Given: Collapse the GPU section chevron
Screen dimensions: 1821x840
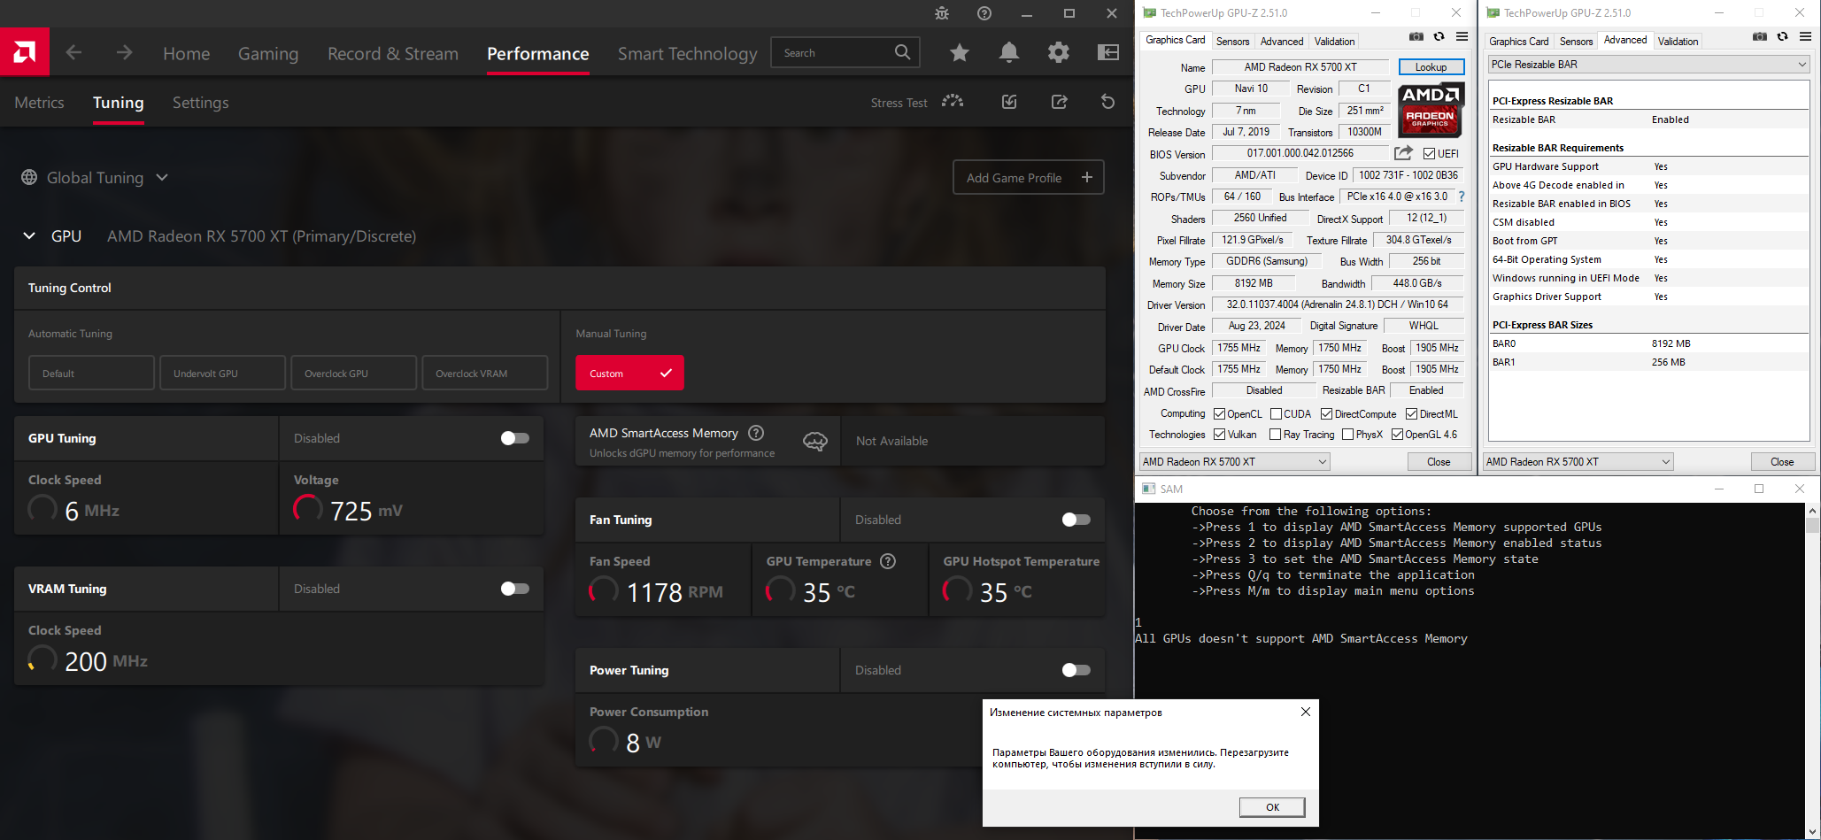Looking at the screenshot, I should click(29, 236).
